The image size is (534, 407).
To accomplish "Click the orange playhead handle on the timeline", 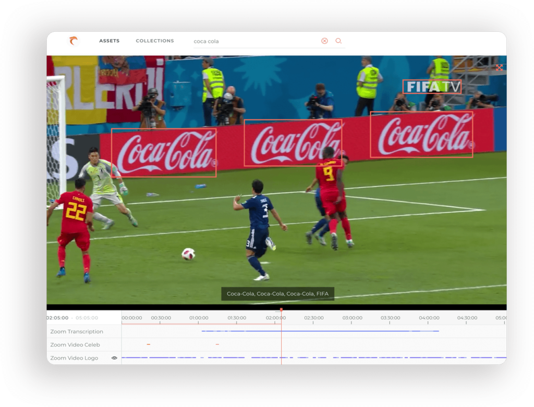I will click(281, 310).
